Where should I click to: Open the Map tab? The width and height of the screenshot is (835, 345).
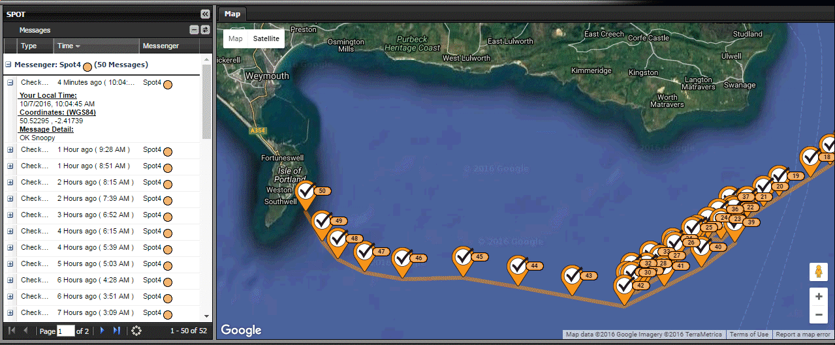(x=232, y=14)
